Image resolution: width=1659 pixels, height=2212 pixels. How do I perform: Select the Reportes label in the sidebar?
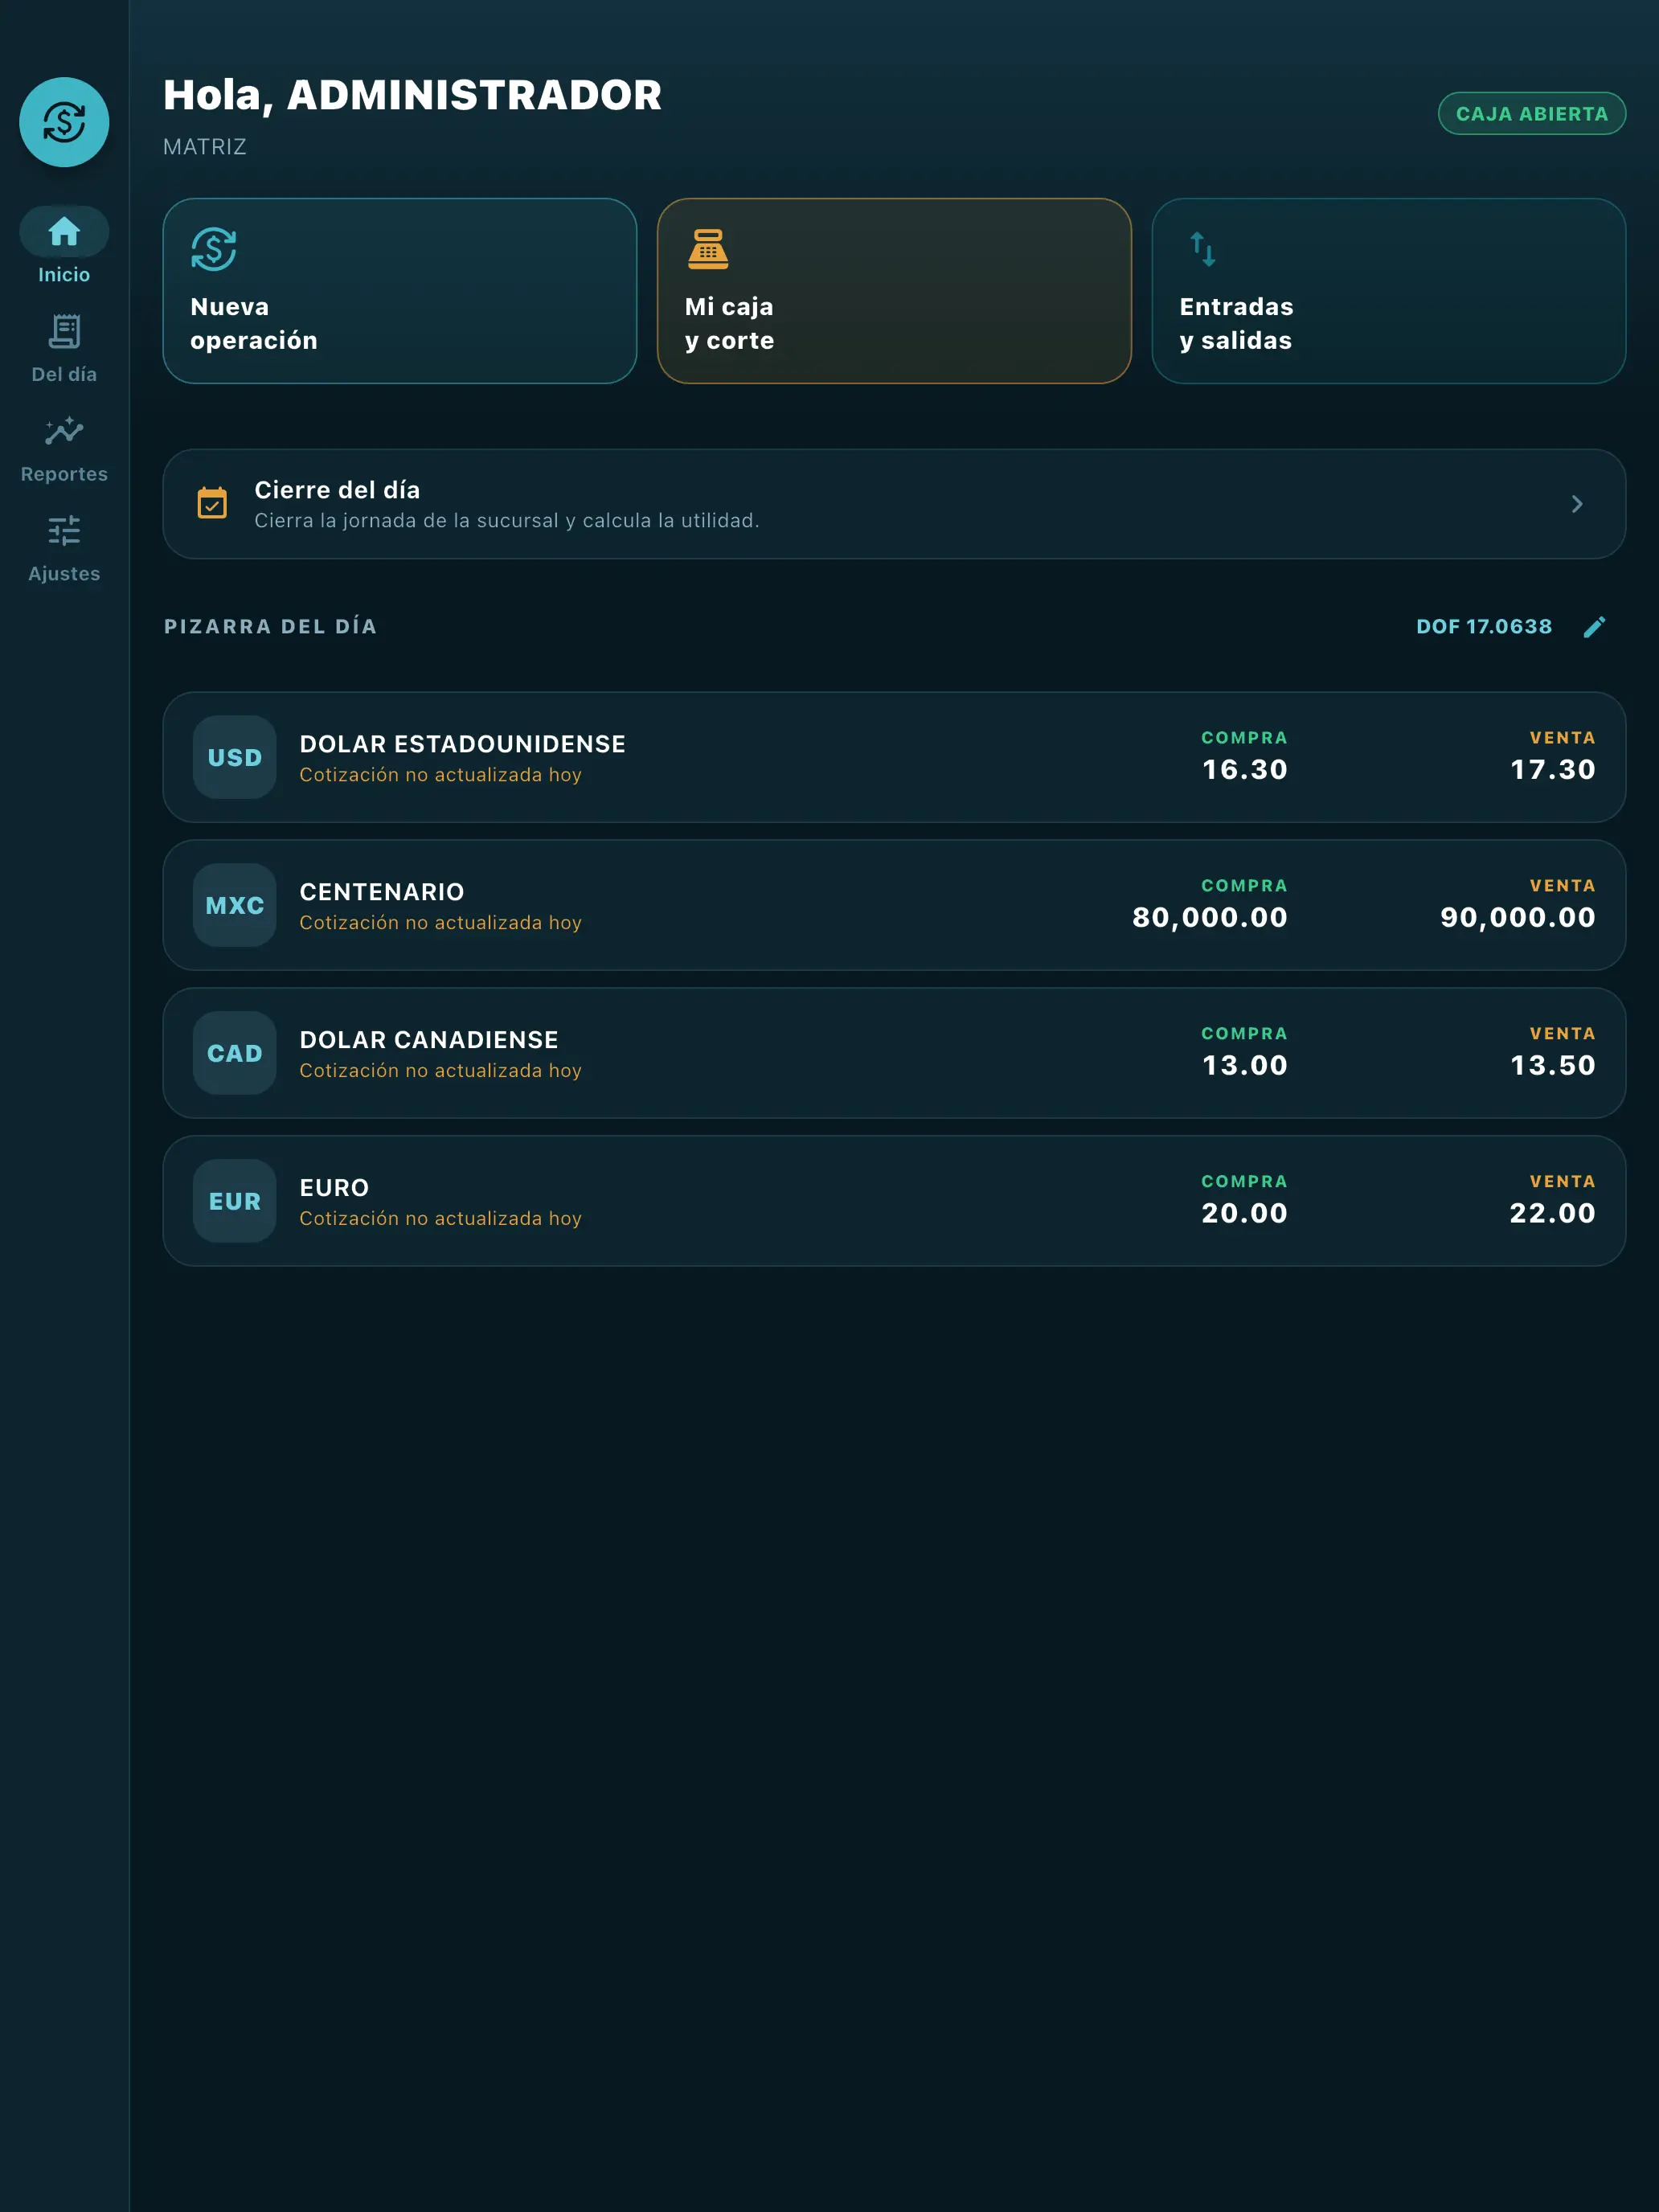64,474
